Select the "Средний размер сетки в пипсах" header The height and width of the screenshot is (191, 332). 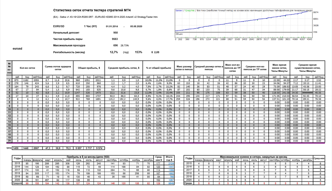[208, 68]
